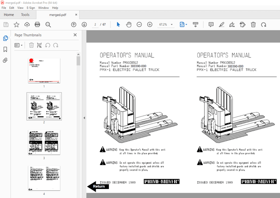Activate the Hand pan tool
Screen dimensions: 280x198
pos(129,24)
